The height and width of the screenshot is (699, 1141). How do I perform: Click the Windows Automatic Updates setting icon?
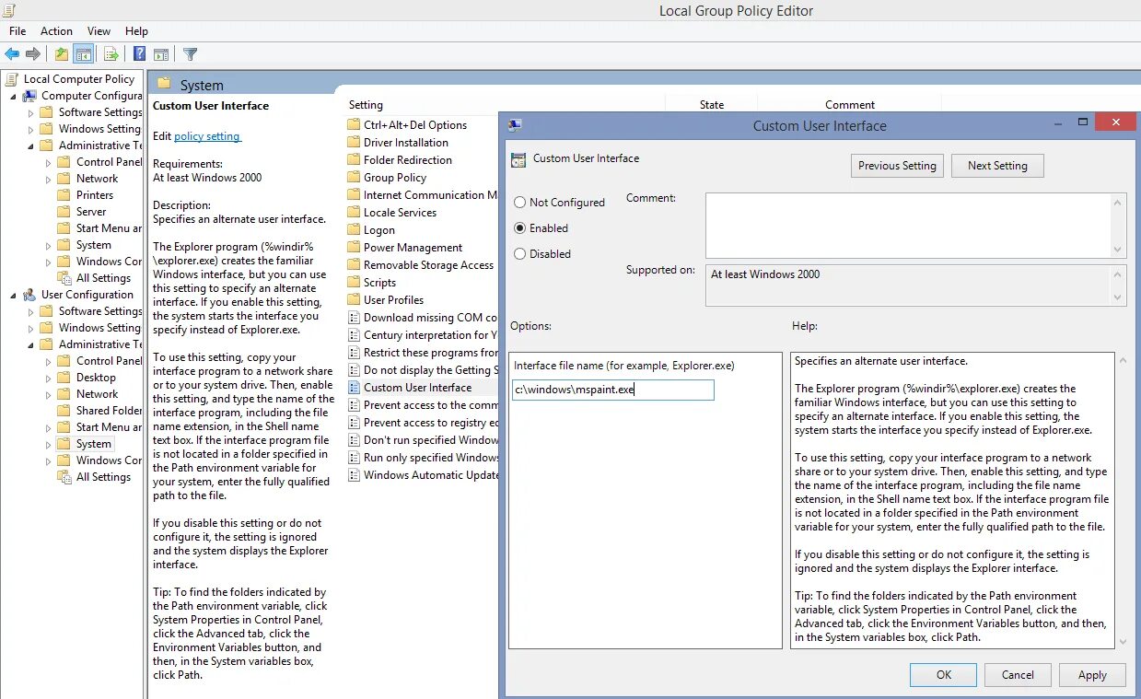point(354,475)
